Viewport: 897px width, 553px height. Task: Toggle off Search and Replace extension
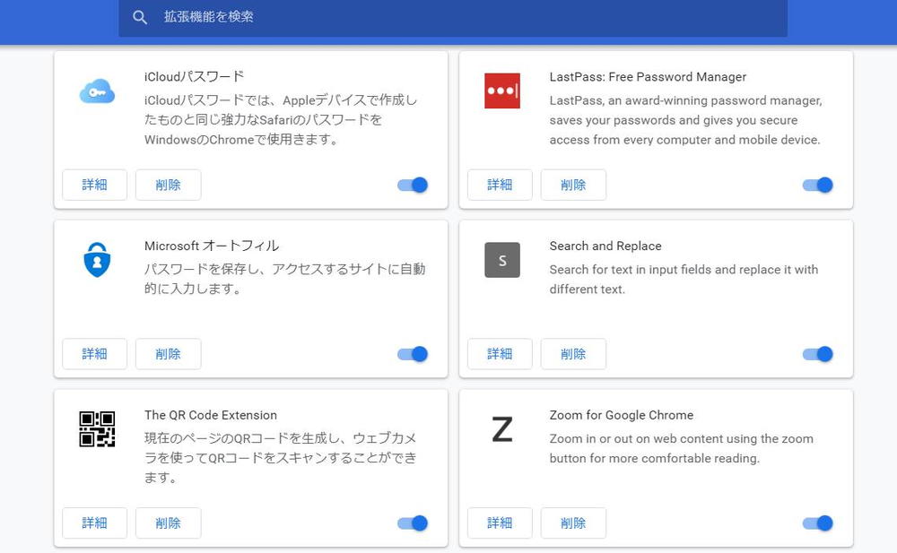click(x=818, y=354)
